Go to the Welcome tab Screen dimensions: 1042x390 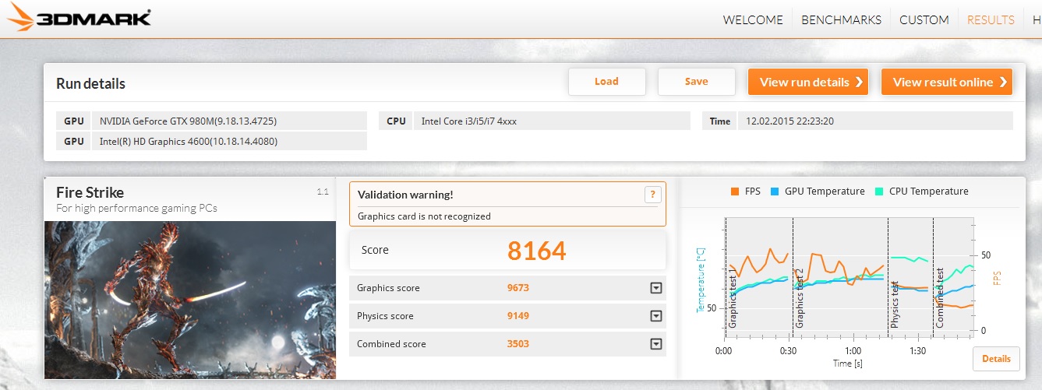(x=753, y=20)
